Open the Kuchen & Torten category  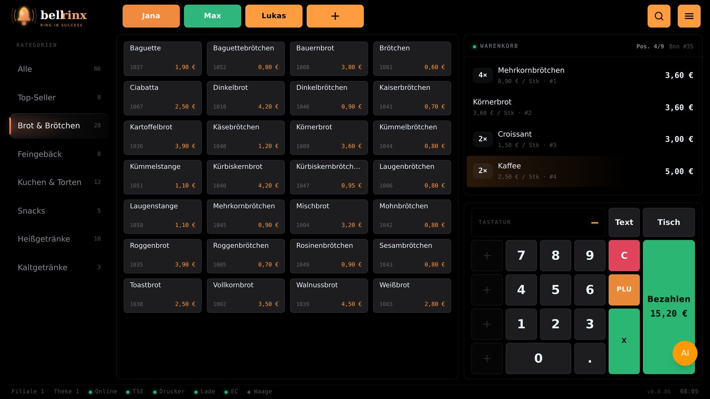[x=59, y=182]
